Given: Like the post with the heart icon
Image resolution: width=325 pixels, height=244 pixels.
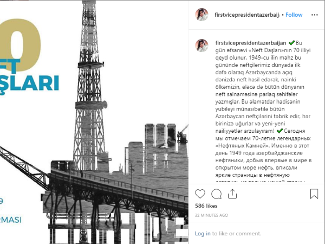Looking at the screenshot, I should click(200, 194).
